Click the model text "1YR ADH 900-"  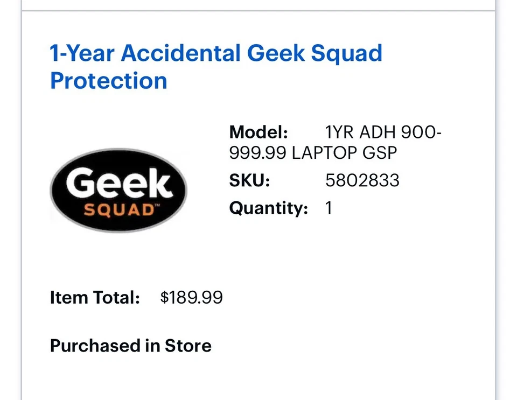(383, 132)
